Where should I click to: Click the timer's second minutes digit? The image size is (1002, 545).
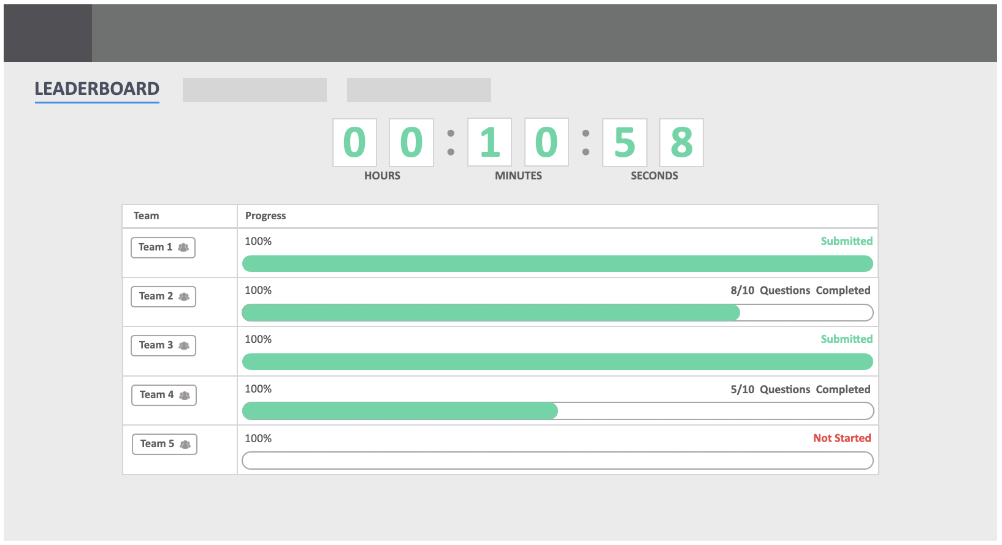pyautogui.click(x=546, y=143)
